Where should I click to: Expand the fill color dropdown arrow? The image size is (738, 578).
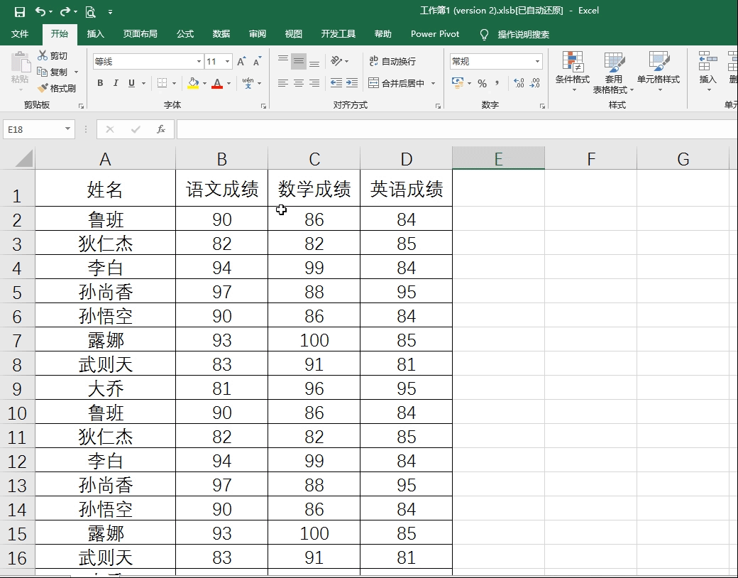pos(204,83)
